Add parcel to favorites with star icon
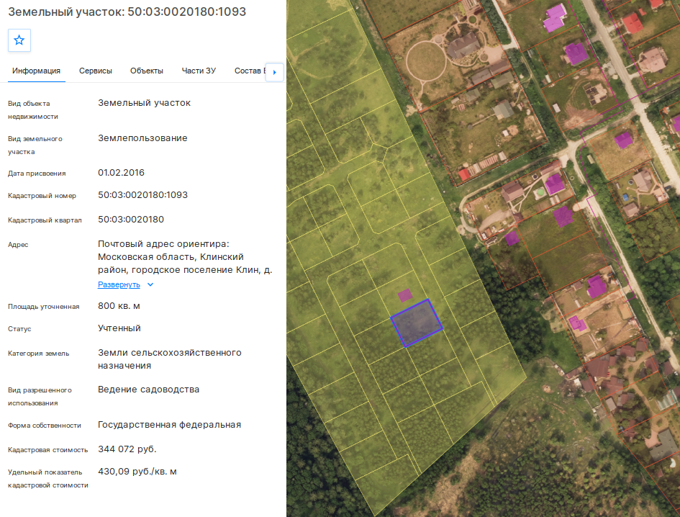 click(19, 40)
